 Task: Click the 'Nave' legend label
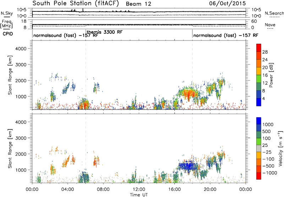tap(270, 25)
